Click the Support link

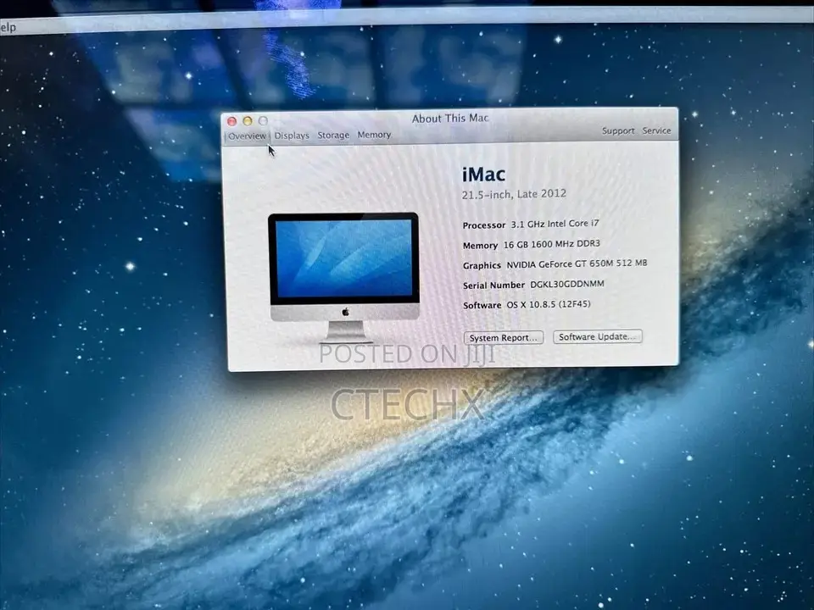pyautogui.click(x=618, y=130)
